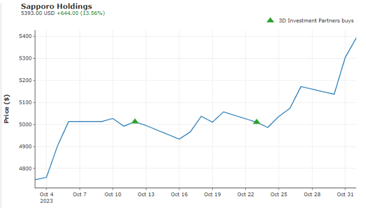Click the Oct 16 date tick label

coord(179,195)
